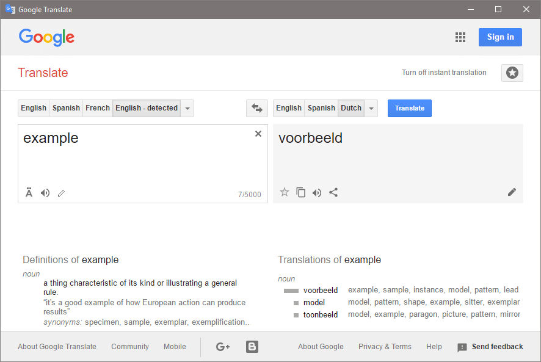541x362 pixels.
Task: Turn on handwriting input pencil
Action: click(62, 194)
